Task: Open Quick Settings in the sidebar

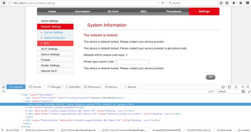Action: tap(55, 21)
